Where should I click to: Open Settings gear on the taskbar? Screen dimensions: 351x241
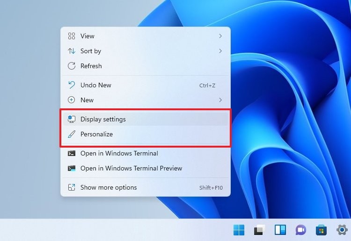coord(342,230)
